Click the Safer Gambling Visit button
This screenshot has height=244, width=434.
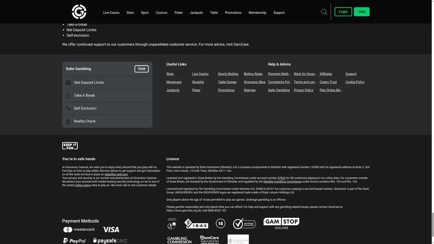tap(142, 69)
